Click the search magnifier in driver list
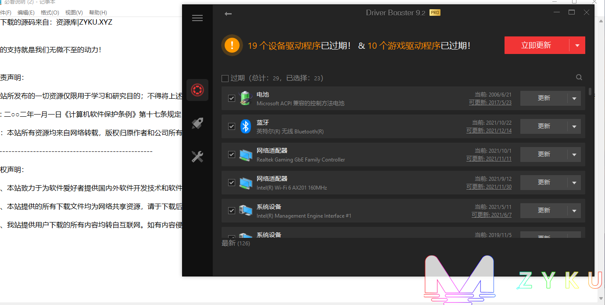Screen dimensions: 605x305 tap(579, 78)
